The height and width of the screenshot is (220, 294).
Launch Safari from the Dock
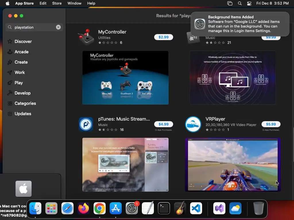click(x=67, y=208)
